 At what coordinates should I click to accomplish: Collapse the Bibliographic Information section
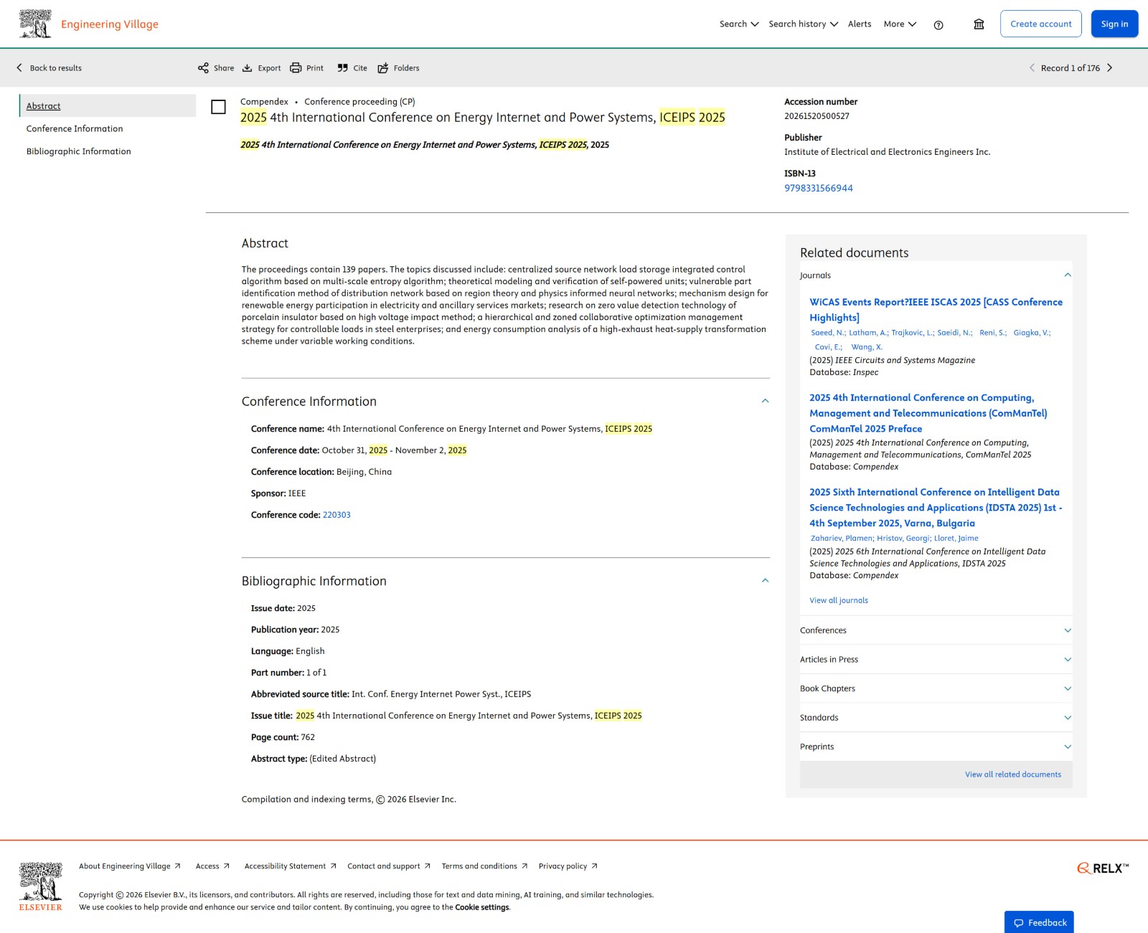point(765,580)
